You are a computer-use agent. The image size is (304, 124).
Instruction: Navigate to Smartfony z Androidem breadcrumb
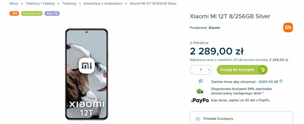tap(103, 4)
